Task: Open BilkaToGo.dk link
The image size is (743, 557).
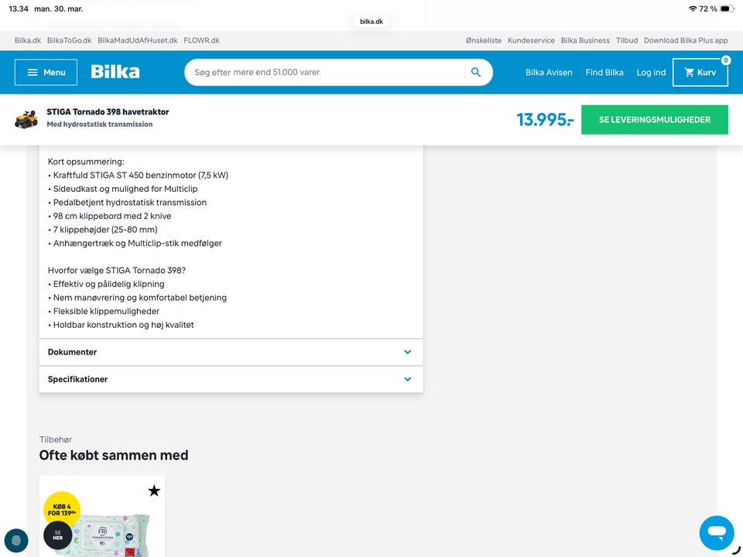Action: click(x=69, y=40)
